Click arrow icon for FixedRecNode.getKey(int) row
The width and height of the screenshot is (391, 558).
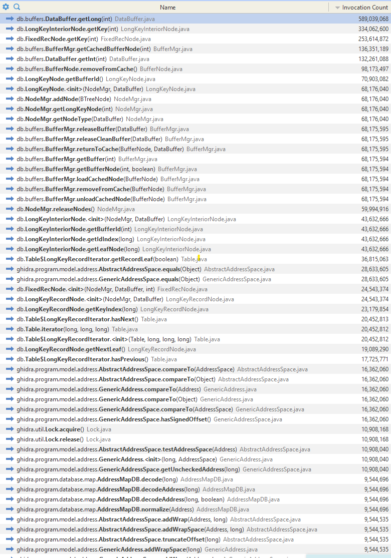click(x=10, y=39)
